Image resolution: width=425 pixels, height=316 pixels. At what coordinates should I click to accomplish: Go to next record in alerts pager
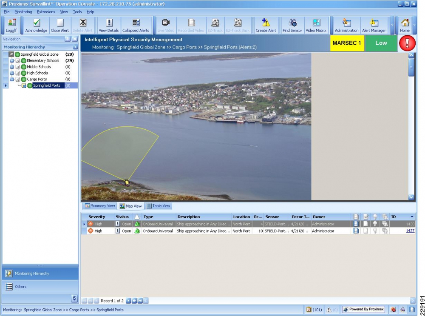click(x=128, y=301)
